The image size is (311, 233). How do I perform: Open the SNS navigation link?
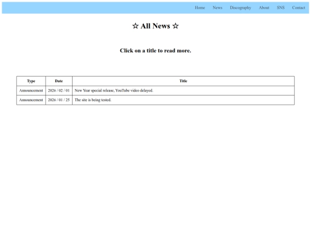tap(280, 7)
